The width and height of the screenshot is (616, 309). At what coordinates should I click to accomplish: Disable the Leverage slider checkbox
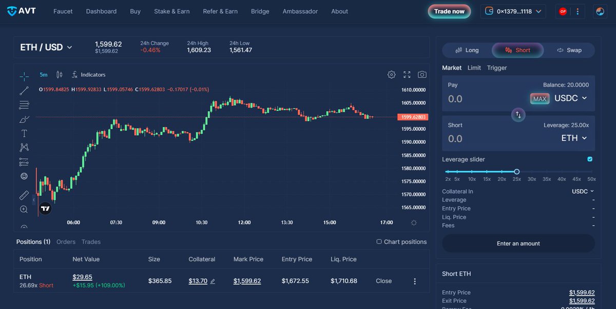coord(590,159)
